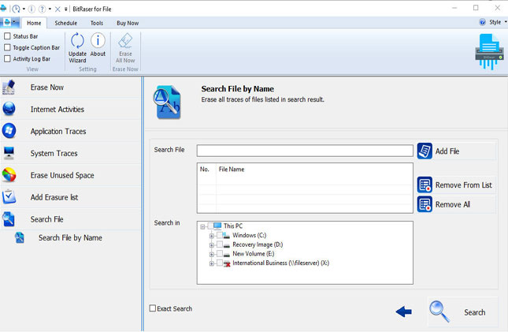Check the Recovery Image (D:) checkbox
Image resolution: width=508 pixels, height=332 pixels.
pyautogui.click(x=219, y=244)
